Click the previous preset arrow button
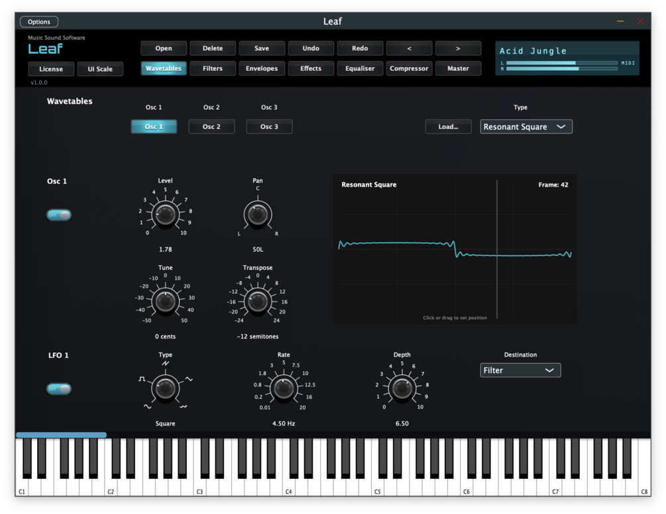The width and height of the screenshot is (666, 514). pyautogui.click(x=409, y=48)
